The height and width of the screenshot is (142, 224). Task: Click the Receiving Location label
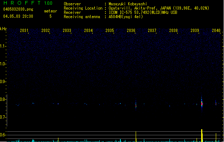click(83, 8)
